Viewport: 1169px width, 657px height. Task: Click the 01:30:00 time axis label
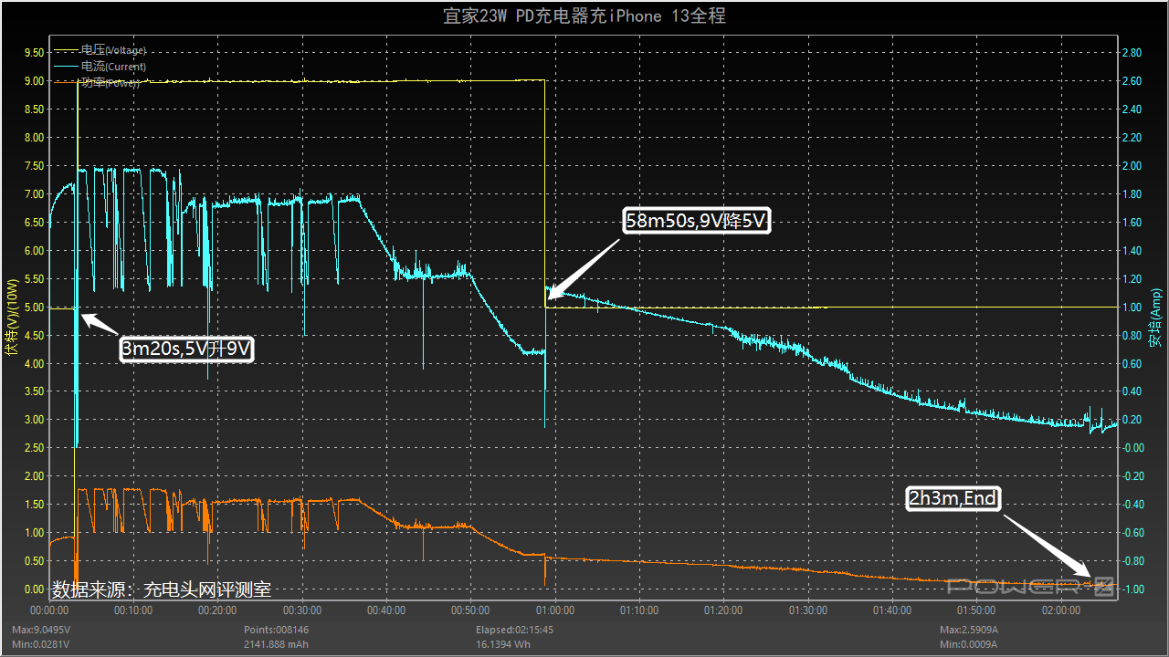(x=808, y=610)
